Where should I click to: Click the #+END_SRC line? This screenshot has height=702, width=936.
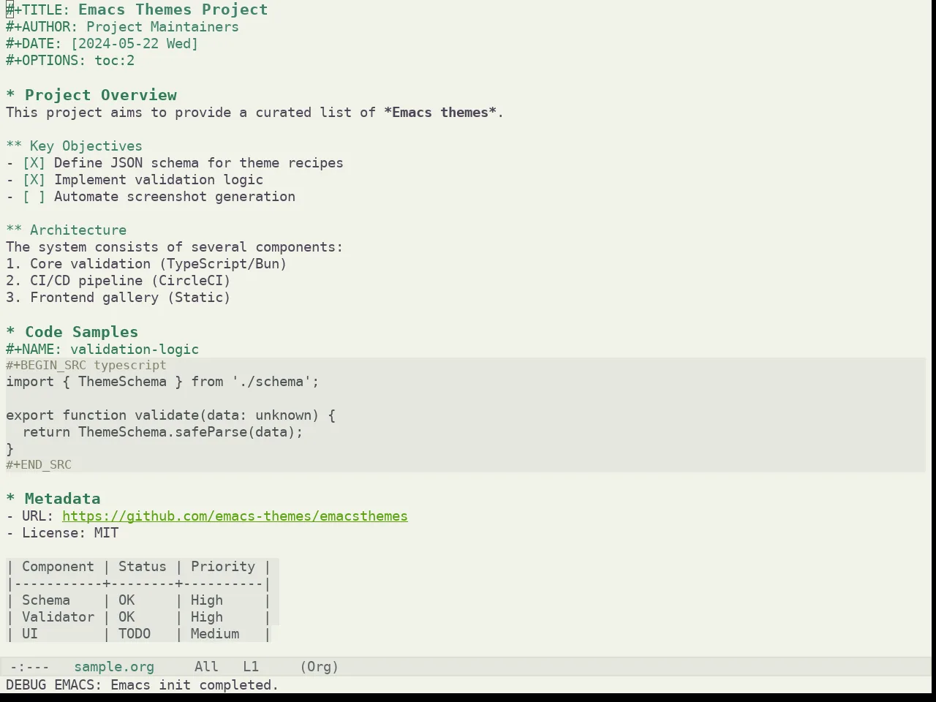[39, 465]
